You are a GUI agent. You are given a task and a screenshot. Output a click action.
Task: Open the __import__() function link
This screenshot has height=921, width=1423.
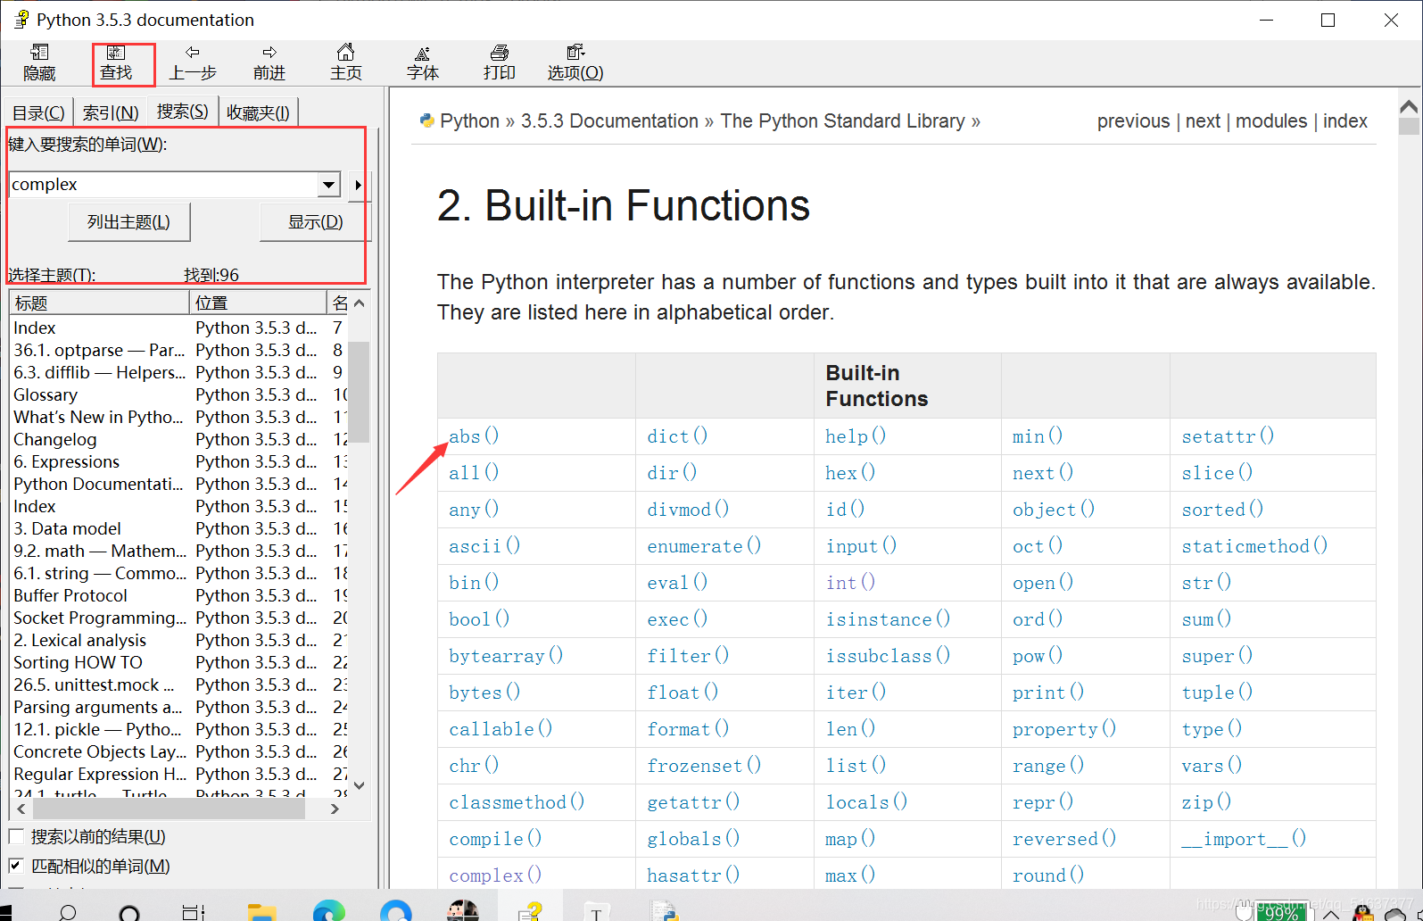(1244, 838)
